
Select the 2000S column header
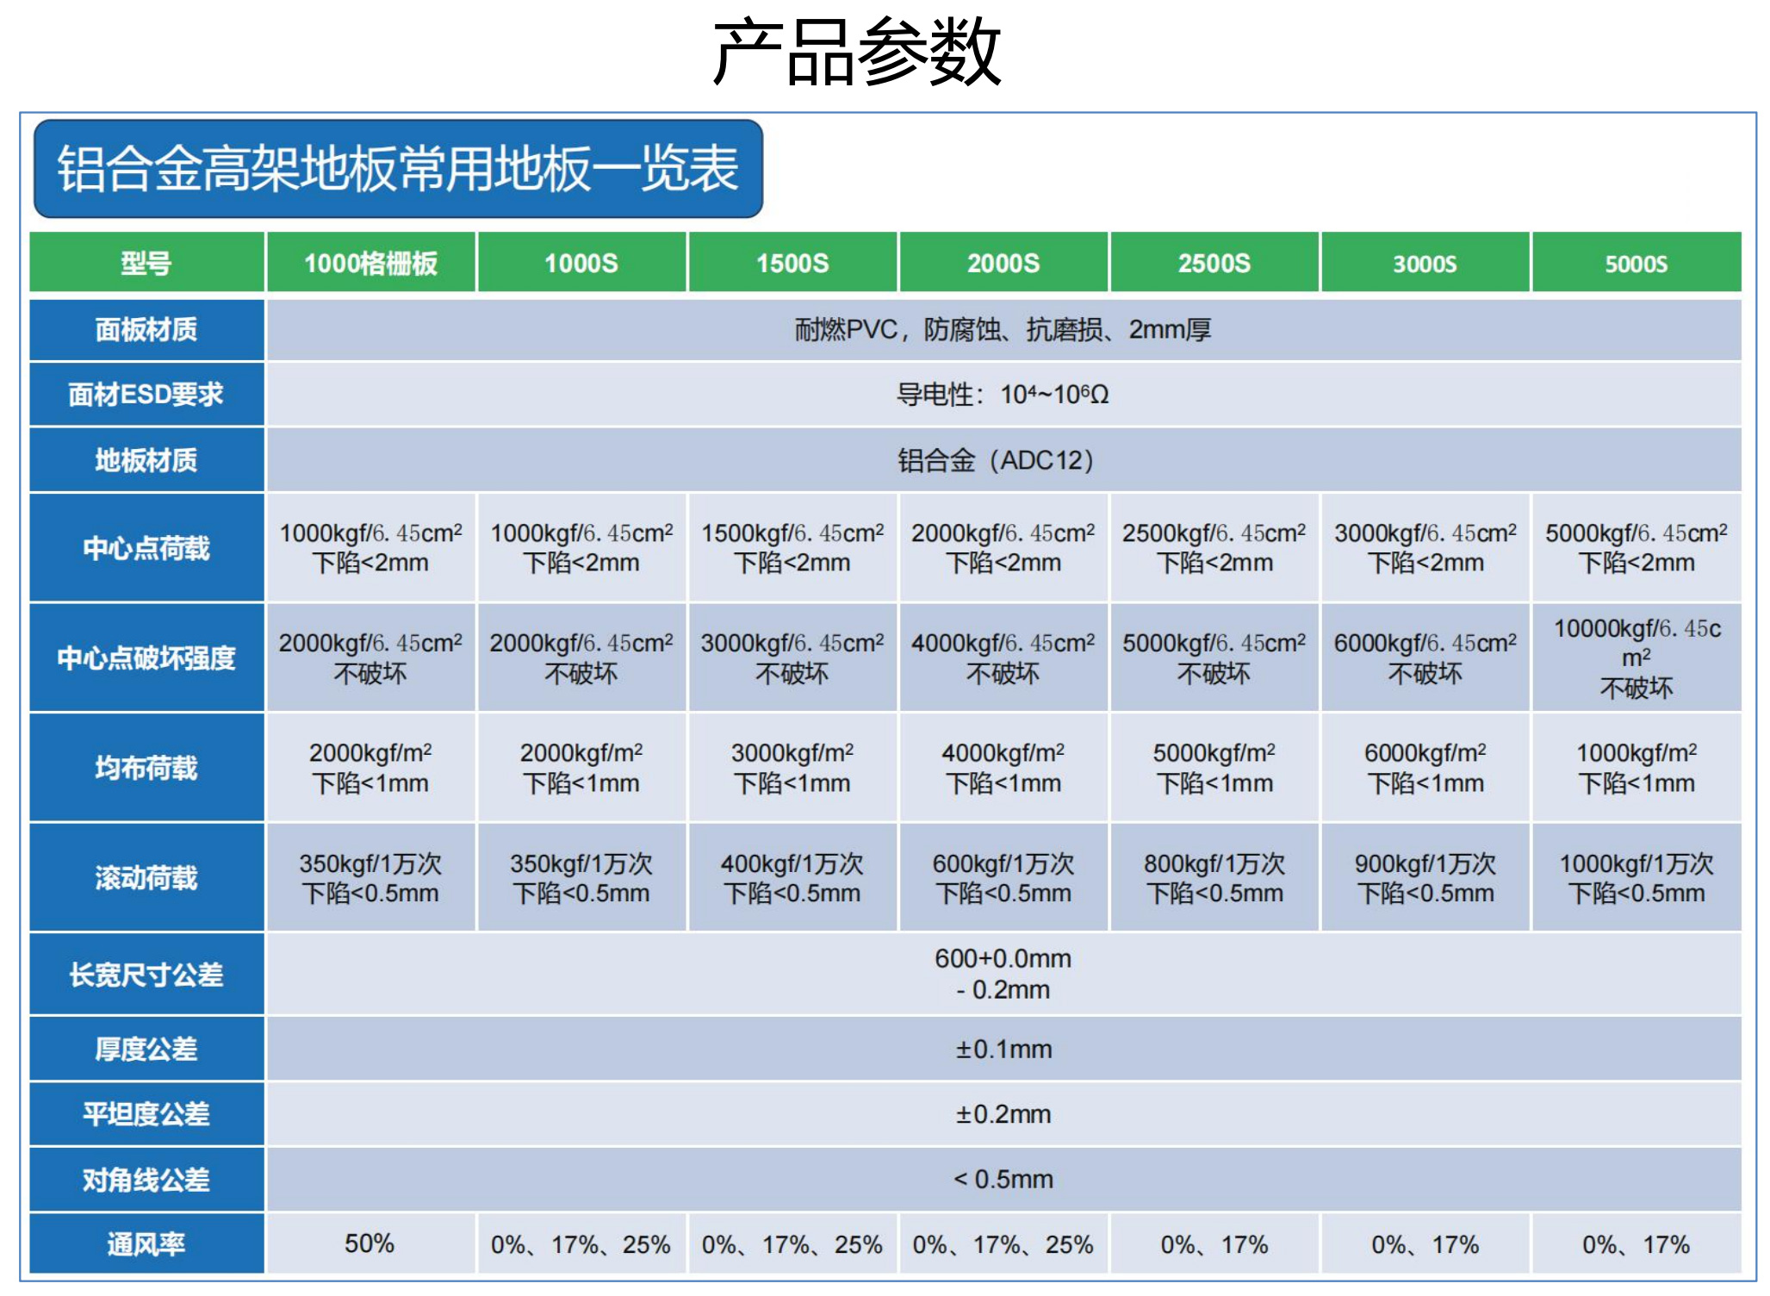click(x=1003, y=263)
